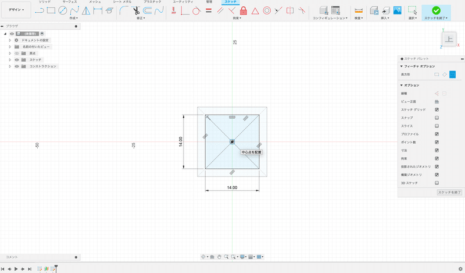Select the 2-point Rectangle tool icon
Viewport: 465px width, 273px height.
(x=51, y=10)
